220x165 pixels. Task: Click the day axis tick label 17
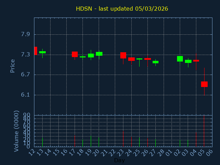pos(73,153)
